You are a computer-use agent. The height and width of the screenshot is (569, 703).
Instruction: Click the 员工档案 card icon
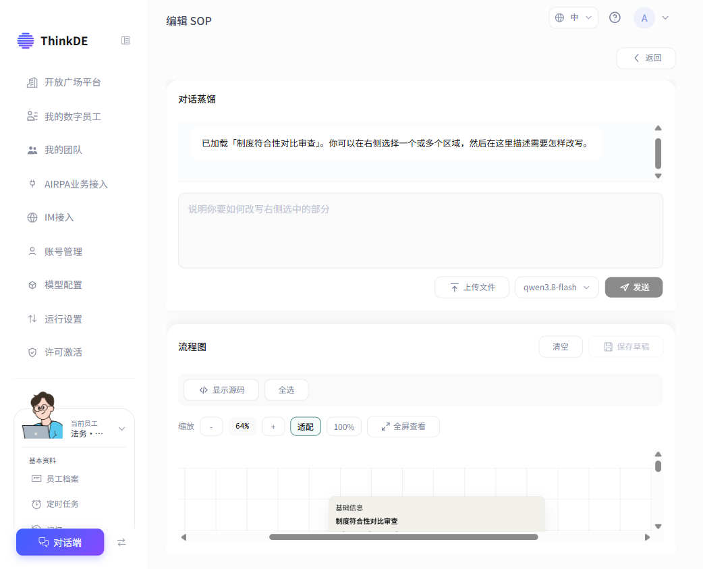[x=36, y=479]
